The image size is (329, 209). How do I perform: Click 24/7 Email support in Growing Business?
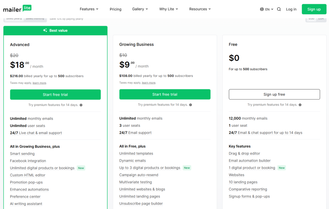pyautogui.click(x=135, y=133)
